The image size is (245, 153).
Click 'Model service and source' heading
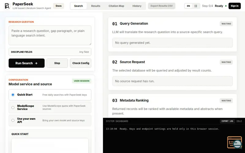pos(30,84)
